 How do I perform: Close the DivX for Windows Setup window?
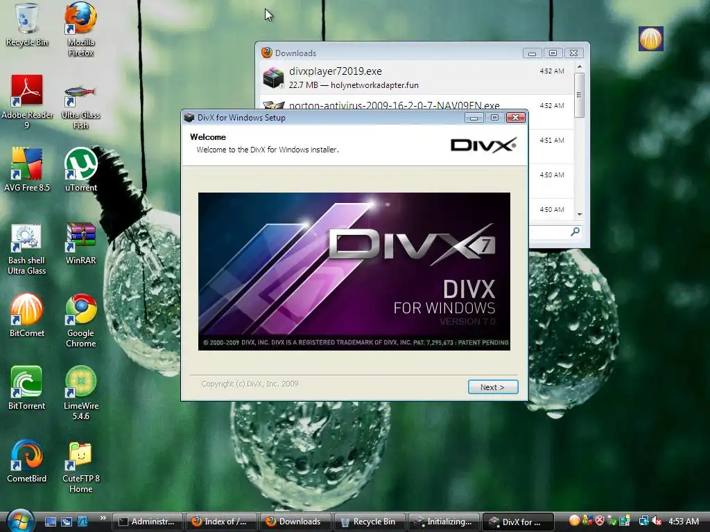[515, 118]
